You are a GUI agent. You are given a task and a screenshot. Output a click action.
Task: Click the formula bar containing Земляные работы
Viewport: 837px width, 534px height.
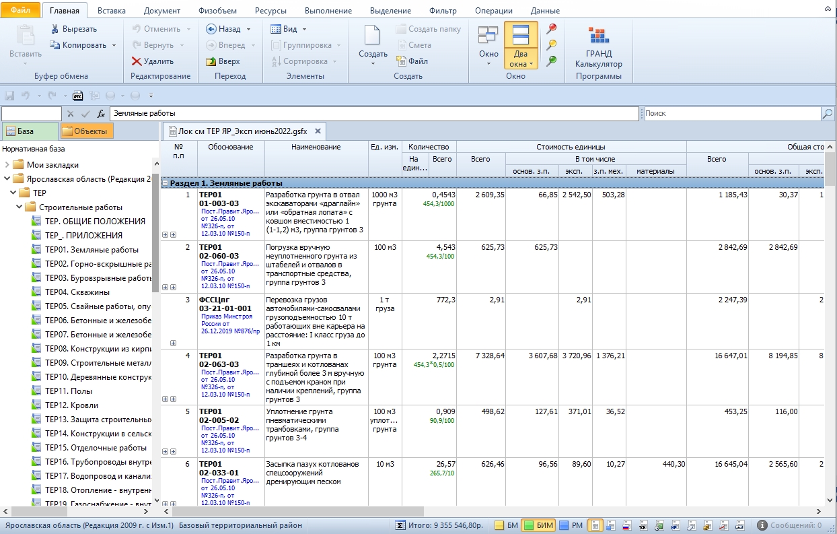pyautogui.click(x=373, y=114)
